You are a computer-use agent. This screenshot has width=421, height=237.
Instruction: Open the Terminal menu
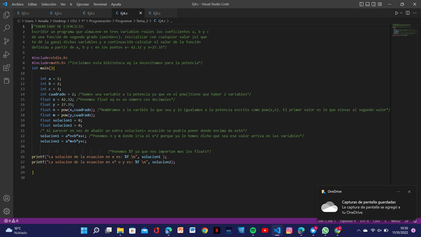tap(100, 4)
